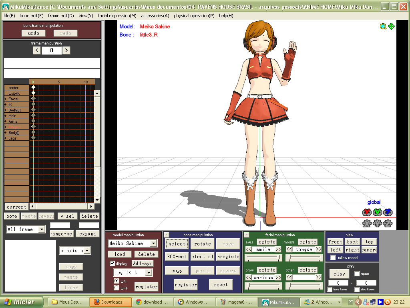The image size is (410, 308).
Task: Click the play start frame input
Action: [x=338, y=283]
